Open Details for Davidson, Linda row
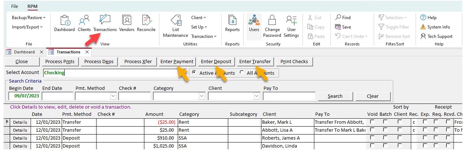The image size is (463, 158). pos(20,146)
